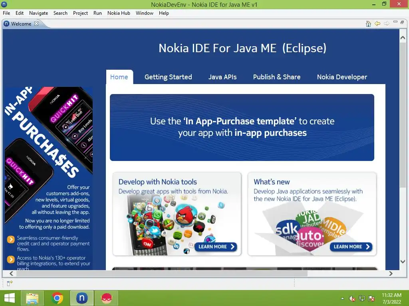The image size is (409, 306).
Task: Switch to the Java APIs tab
Action: point(222,77)
